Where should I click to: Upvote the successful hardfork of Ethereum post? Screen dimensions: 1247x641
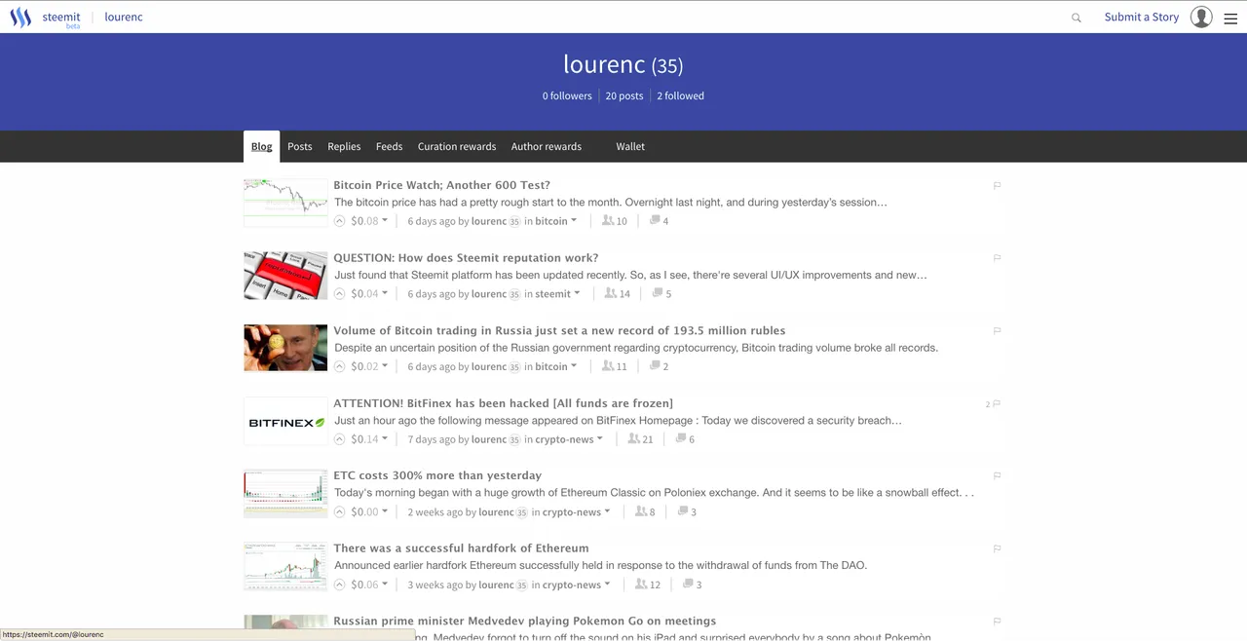(340, 584)
